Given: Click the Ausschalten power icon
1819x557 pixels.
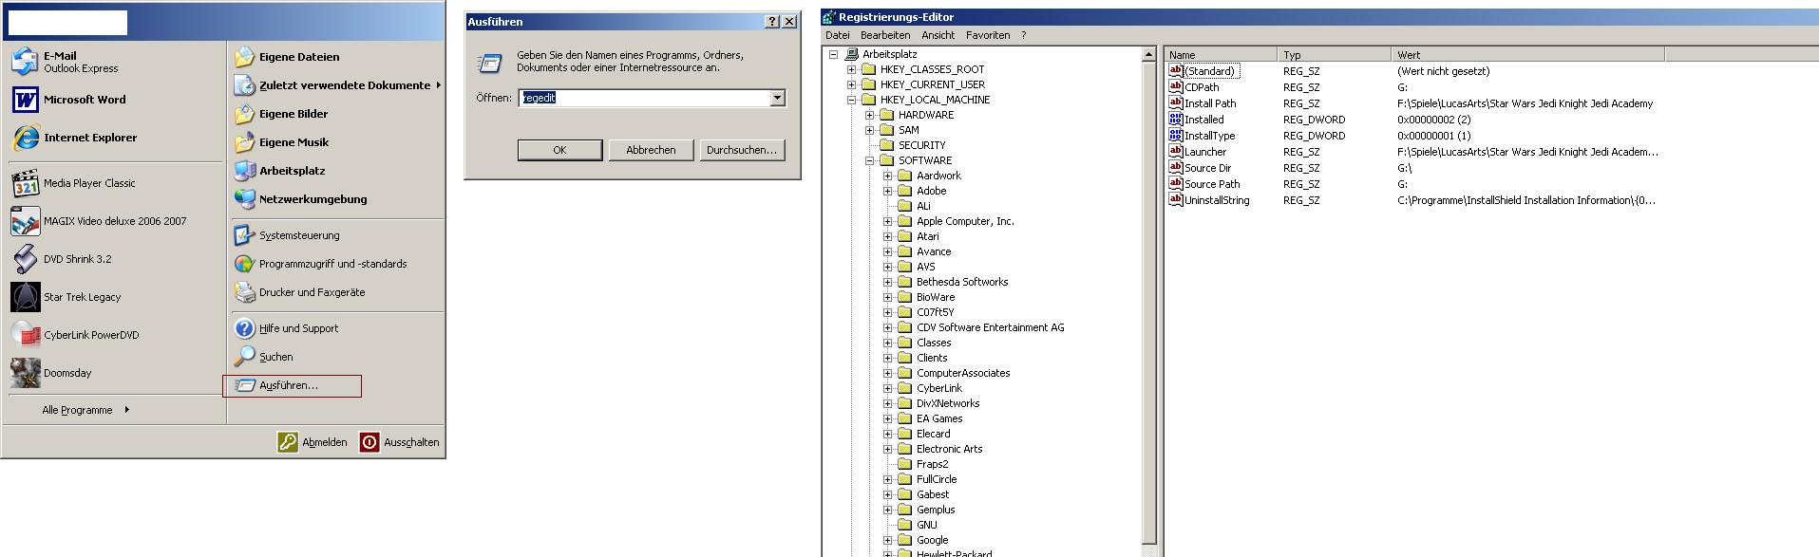Looking at the screenshot, I should [x=369, y=442].
